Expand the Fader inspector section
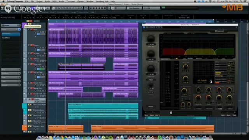This screenshot has width=249, height=140. (11, 81)
